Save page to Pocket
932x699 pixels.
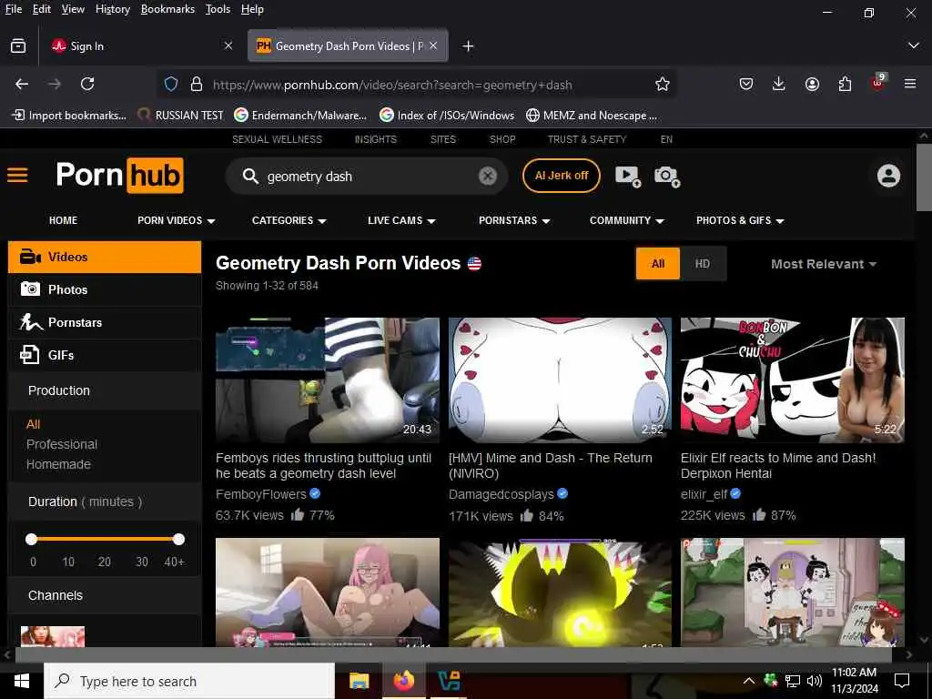tap(746, 84)
